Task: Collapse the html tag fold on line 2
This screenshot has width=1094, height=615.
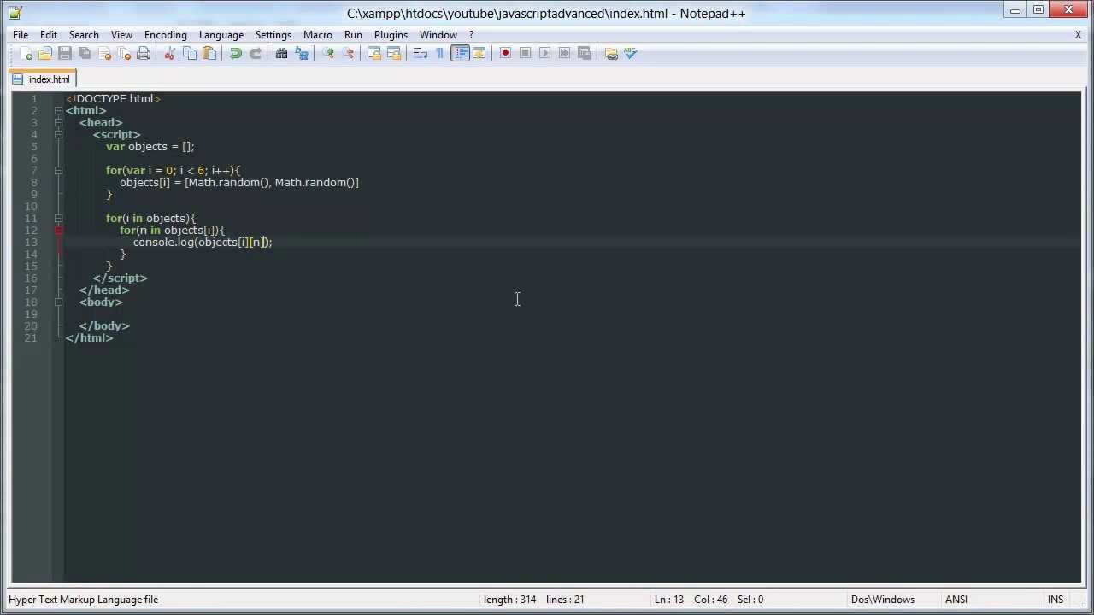Action: pyautogui.click(x=58, y=111)
